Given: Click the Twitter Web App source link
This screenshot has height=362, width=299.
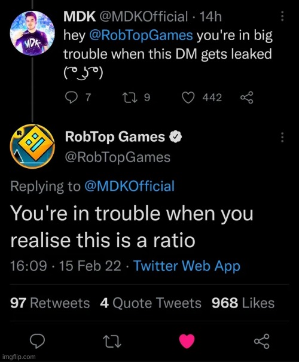Looking at the screenshot, I should point(187,266).
